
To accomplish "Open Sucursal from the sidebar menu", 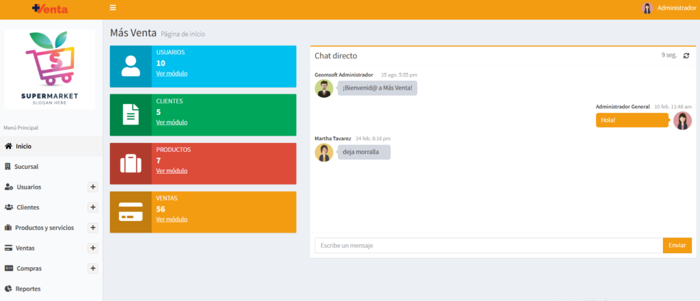I will (x=27, y=166).
